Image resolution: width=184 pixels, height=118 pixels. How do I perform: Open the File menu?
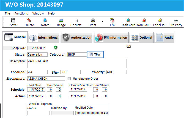tap(7, 13)
